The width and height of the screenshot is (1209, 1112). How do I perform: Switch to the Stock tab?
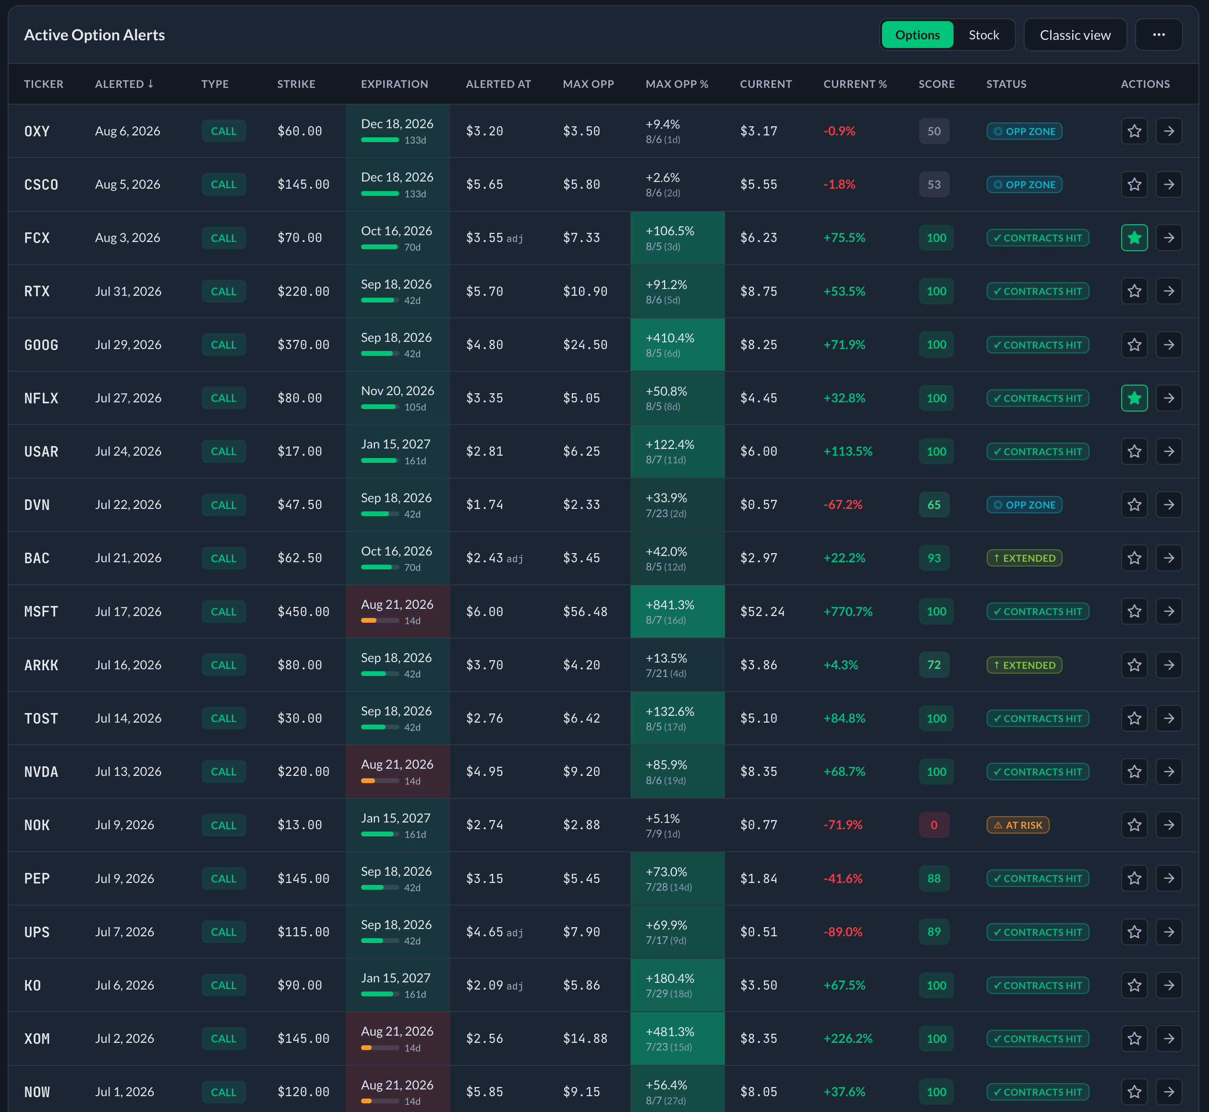983,35
